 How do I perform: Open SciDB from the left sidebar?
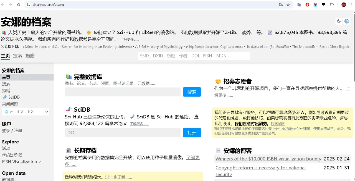click(11, 97)
